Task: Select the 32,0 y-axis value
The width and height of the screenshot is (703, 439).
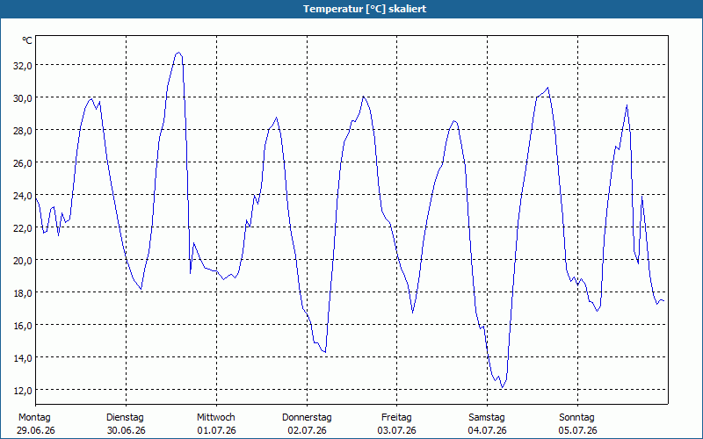Action: pyautogui.click(x=23, y=65)
